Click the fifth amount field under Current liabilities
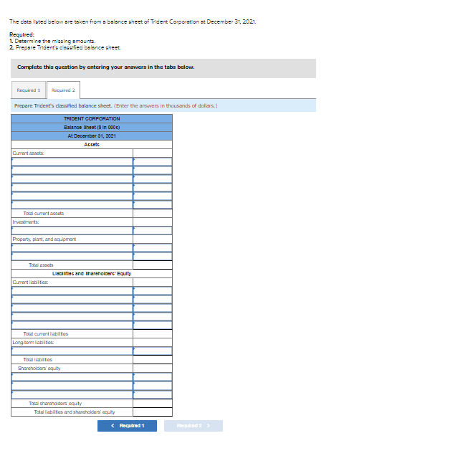The image size is (453, 451). click(x=153, y=325)
